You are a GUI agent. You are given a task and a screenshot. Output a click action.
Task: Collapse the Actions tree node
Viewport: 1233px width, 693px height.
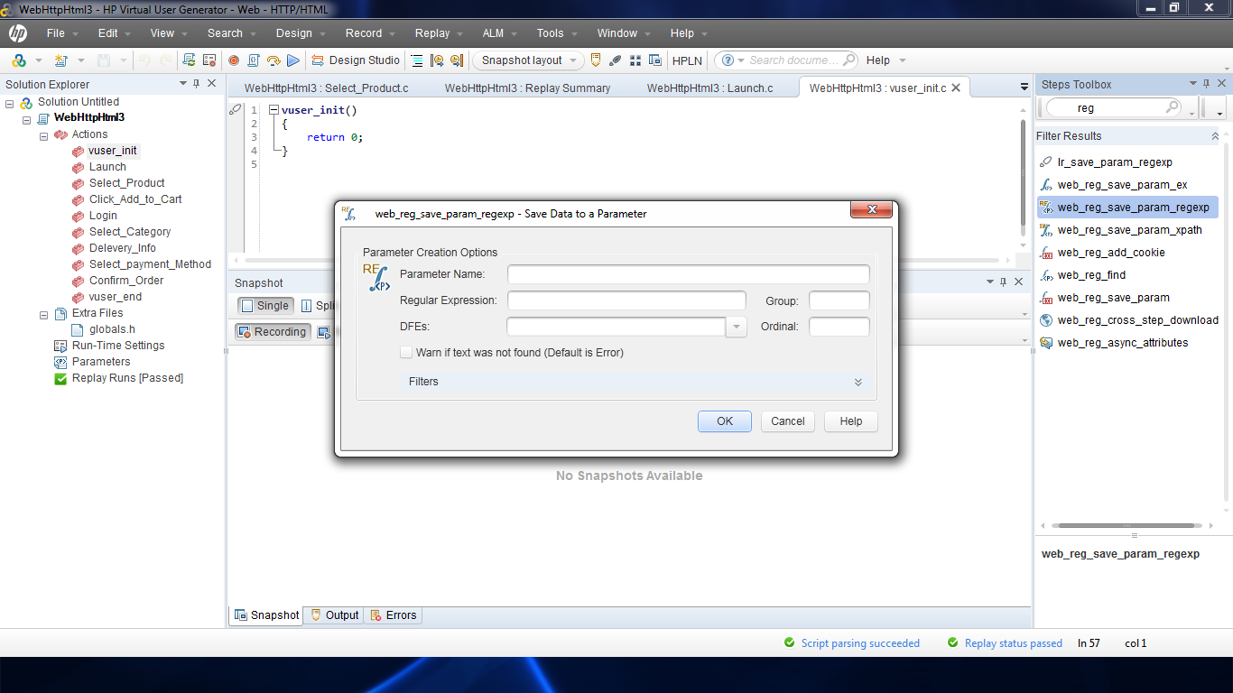[x=43, y=135]
